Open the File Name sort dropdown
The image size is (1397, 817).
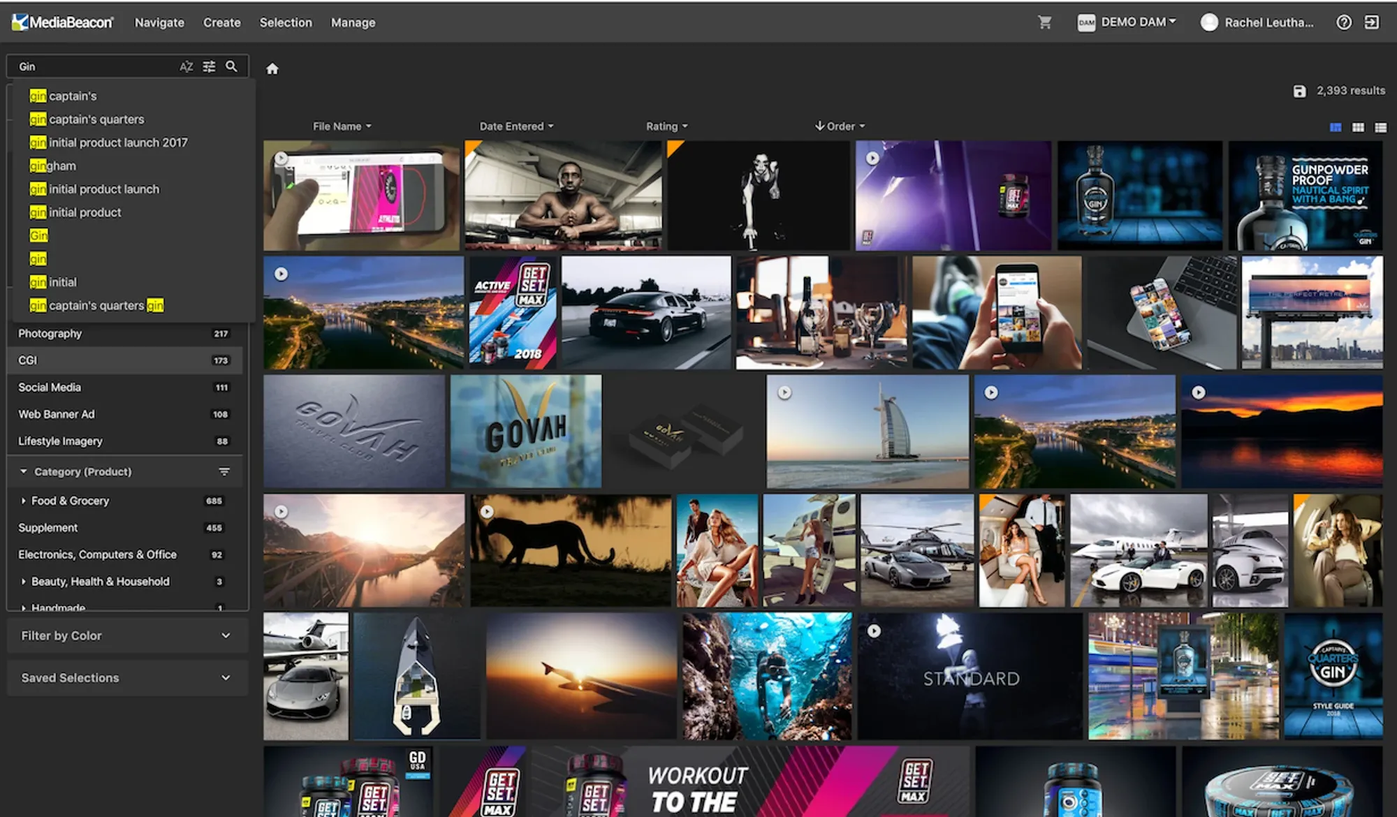pyautogui.click(x=342, y=126)
